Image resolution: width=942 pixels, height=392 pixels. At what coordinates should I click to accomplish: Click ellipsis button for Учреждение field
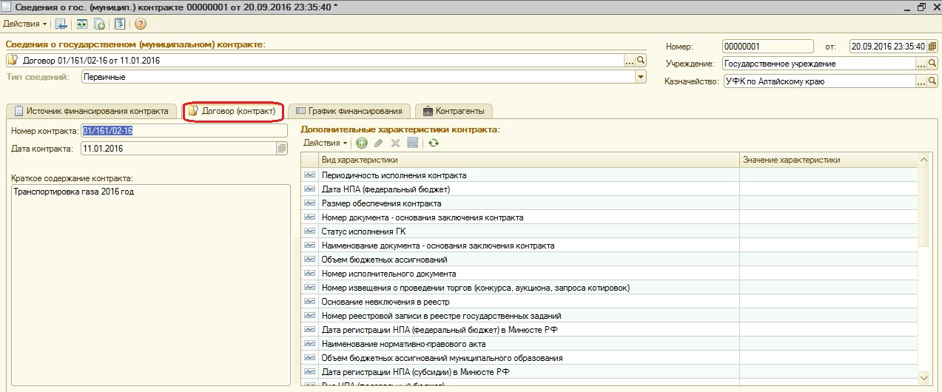coord(921,64)
